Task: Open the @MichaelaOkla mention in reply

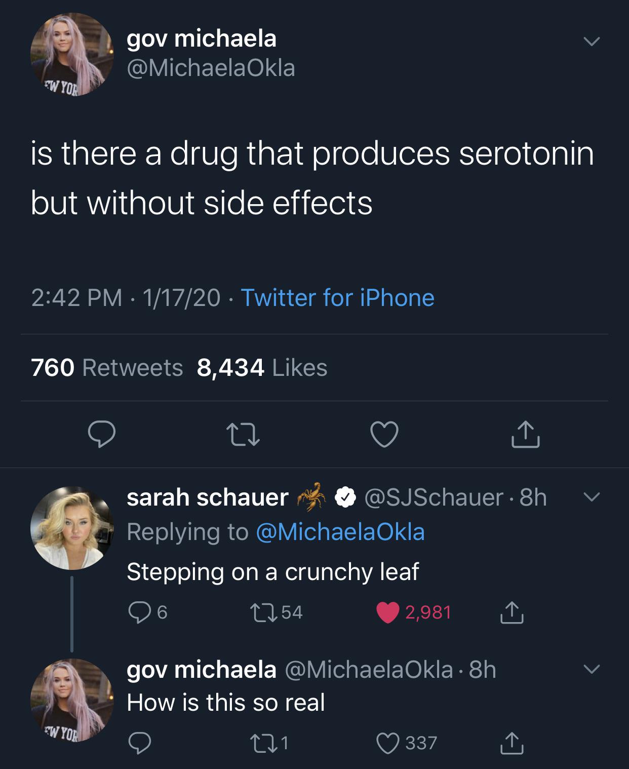Action: coord(340,532)
